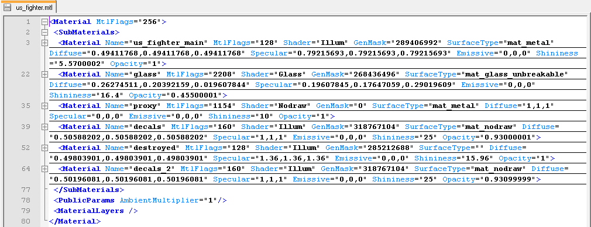
Task: Collapse the root Material node on line 1
Action: point(44,22)
